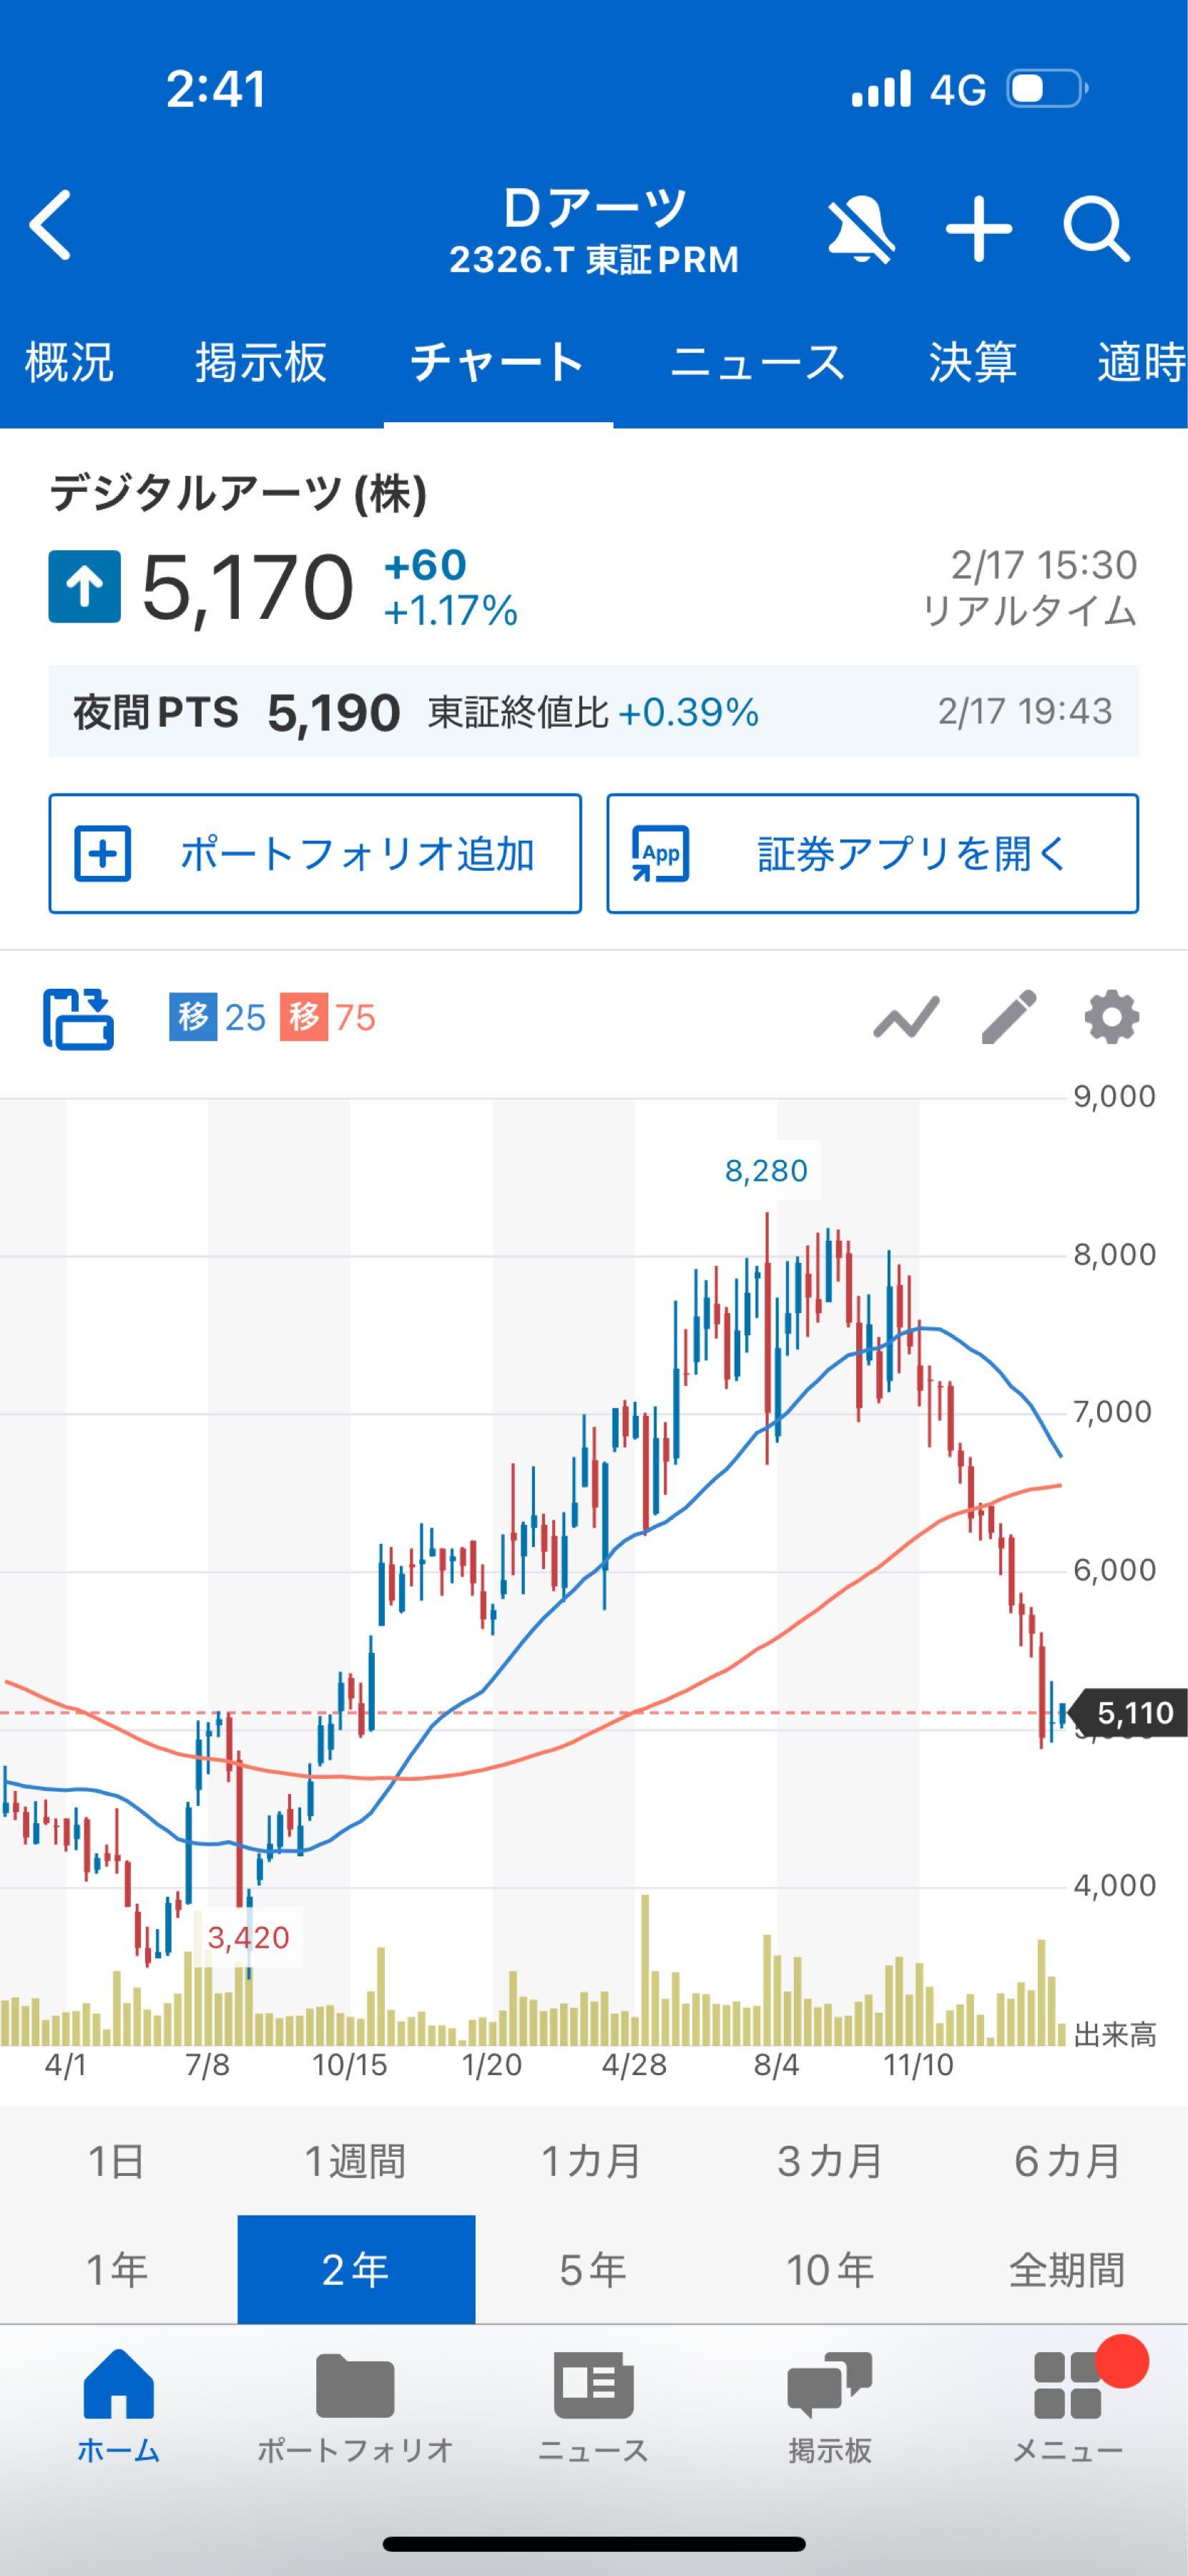Select the 1日 chart range
Viewport: 1188px width, 2576px height.
117,2161
